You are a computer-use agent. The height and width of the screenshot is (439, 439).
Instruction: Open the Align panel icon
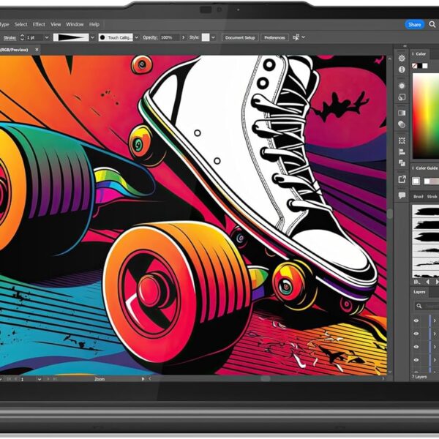pos(402,152)
